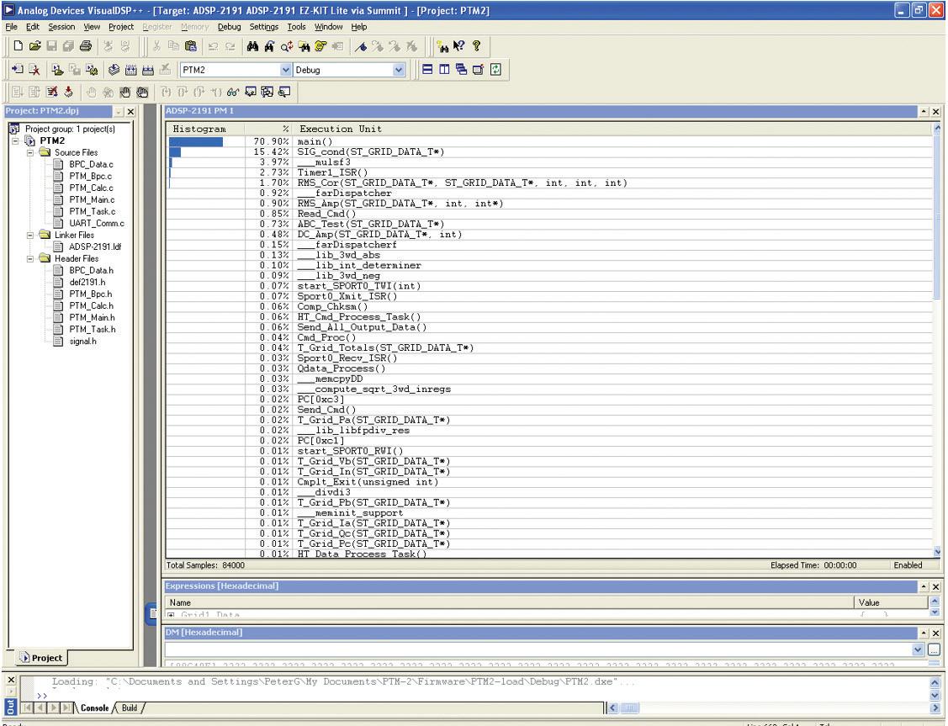Click the Print icon in toolbar
Screen dimensions: 948x726
(86, 46)
